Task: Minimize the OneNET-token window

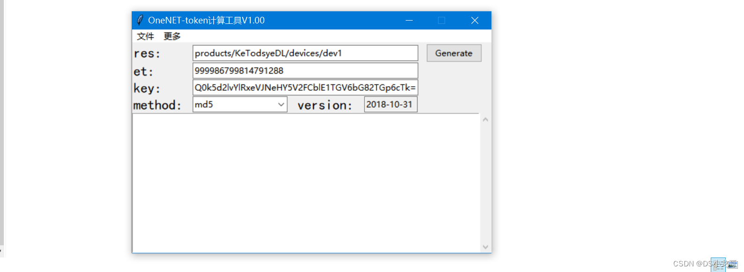Action: pyautogui.click(x=409, y=20)
